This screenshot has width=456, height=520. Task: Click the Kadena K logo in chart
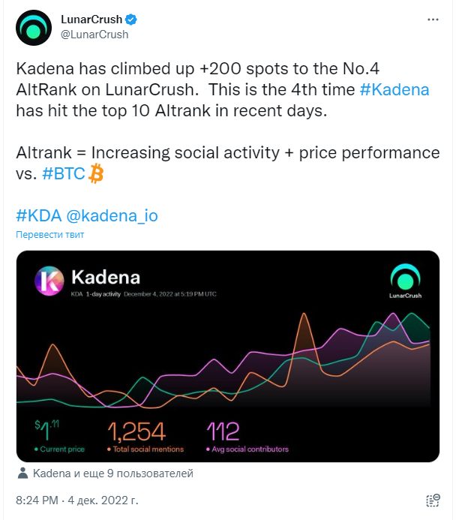[x=49, y=281]
